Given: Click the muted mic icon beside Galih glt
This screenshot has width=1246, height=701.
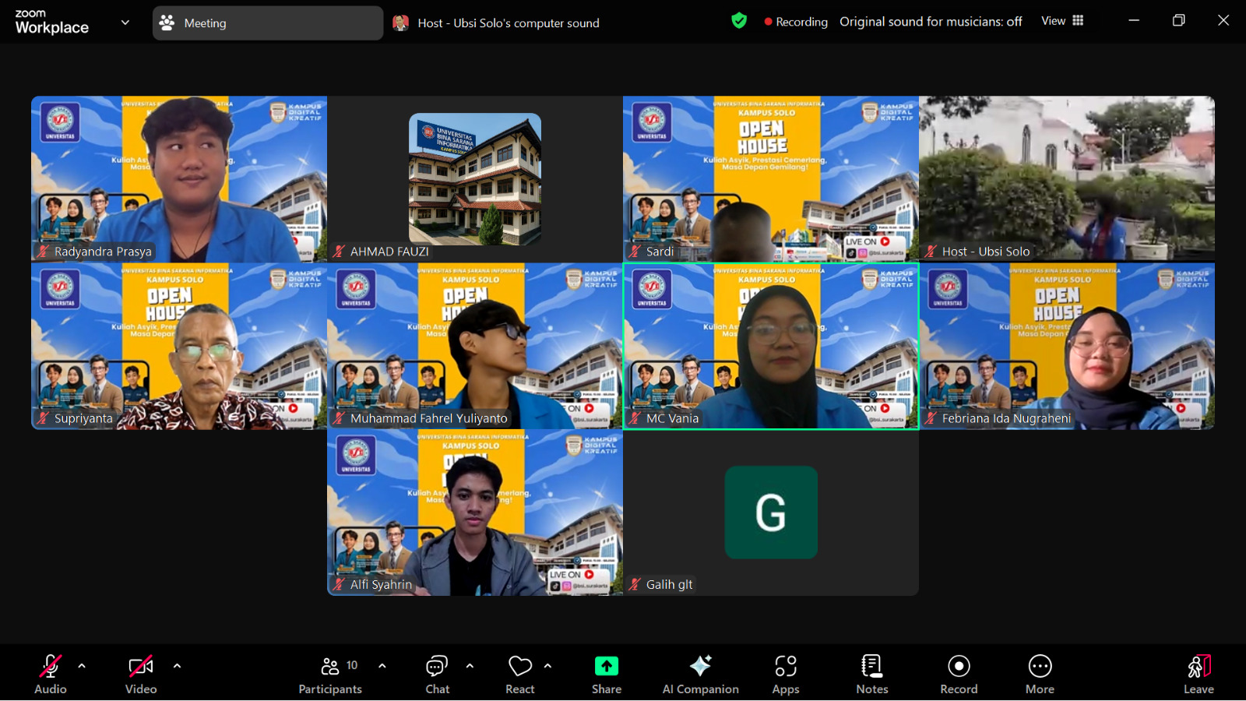Looking at the screenshot, I should pyautogui.click(x=635, y=584).
